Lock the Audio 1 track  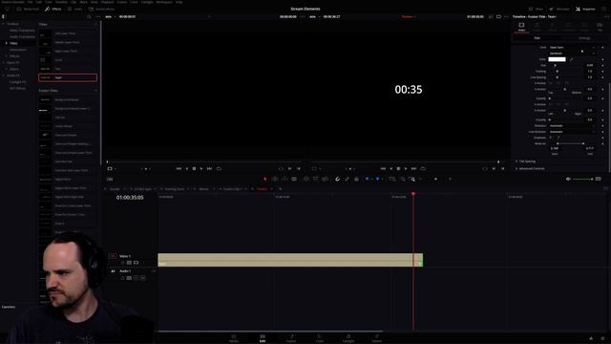coord(123,278)
